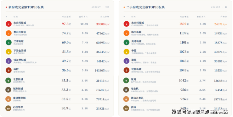Select rank 6 badge beside 北部新城 in 二手房 table
The width and height of the screenshot is (233, 117).
[127, 70]
